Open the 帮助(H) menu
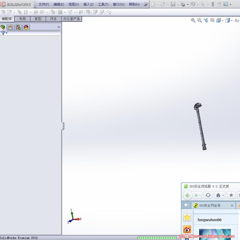This screenshot has width=240, height=240. pos(134,4)
